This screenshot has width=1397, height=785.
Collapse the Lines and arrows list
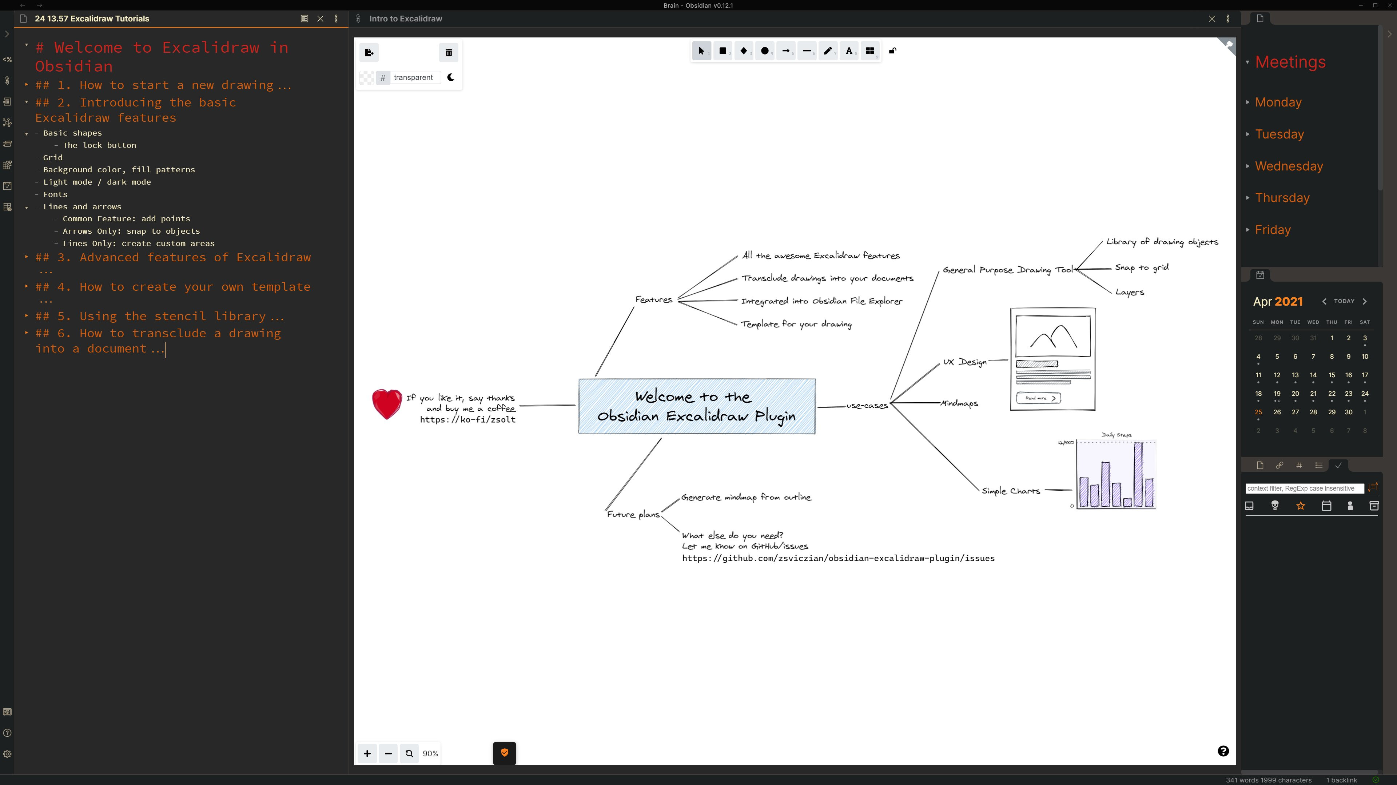(27, 208)
